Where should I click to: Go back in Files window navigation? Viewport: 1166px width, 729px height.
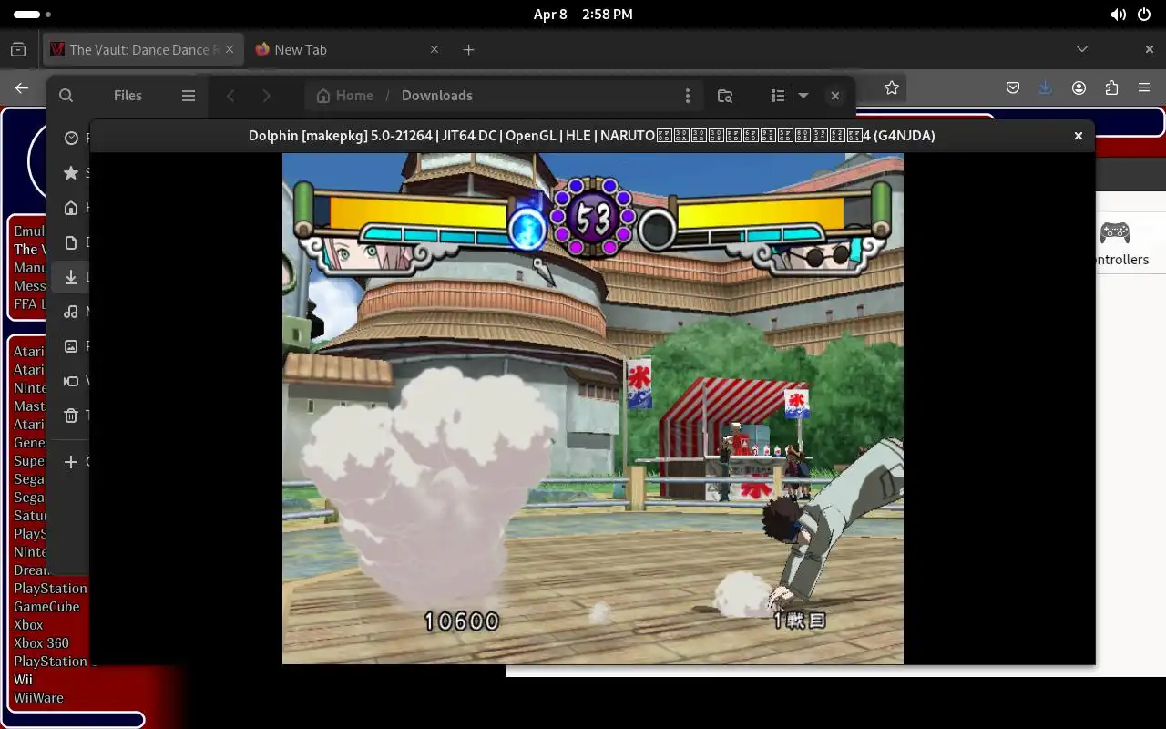point(231,96)
